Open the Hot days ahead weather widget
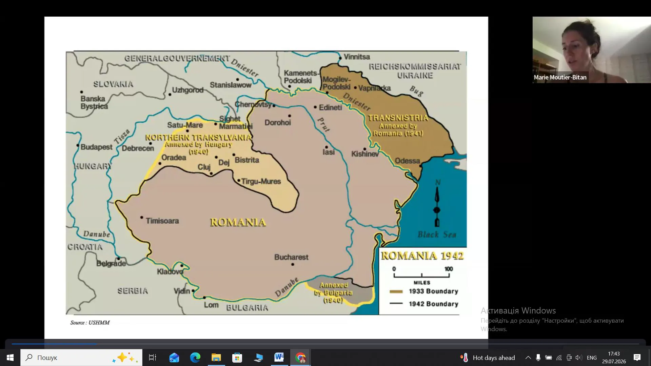Viewport: 651px width, 366px height. point(488,358)
